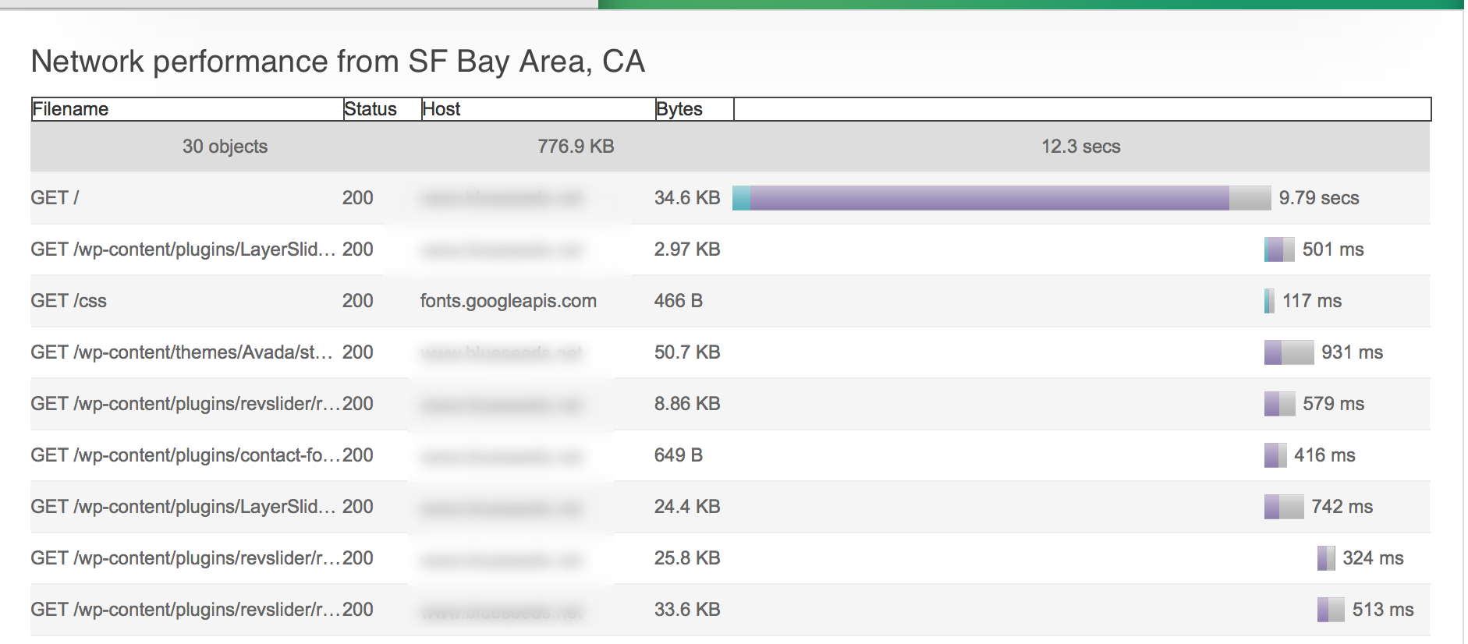
Task: Select the 12.3 secs total time
Action: point(1080,147)
